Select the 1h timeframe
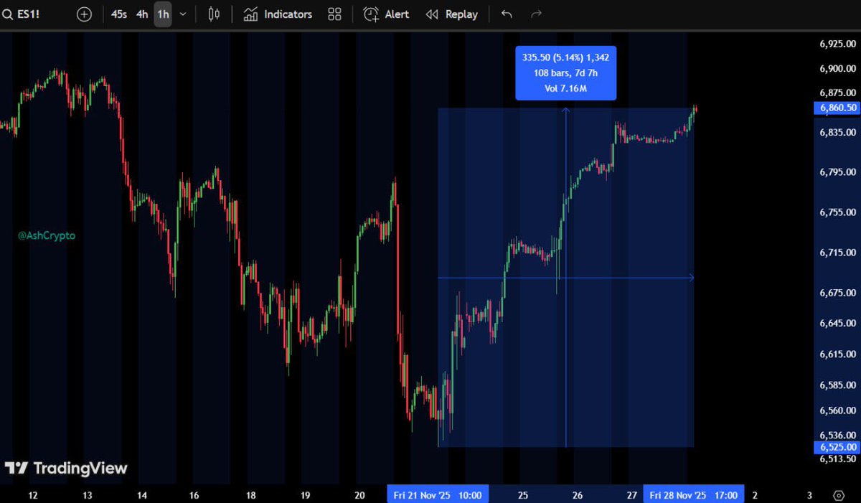861x503 pixels. tap(163, 14)
